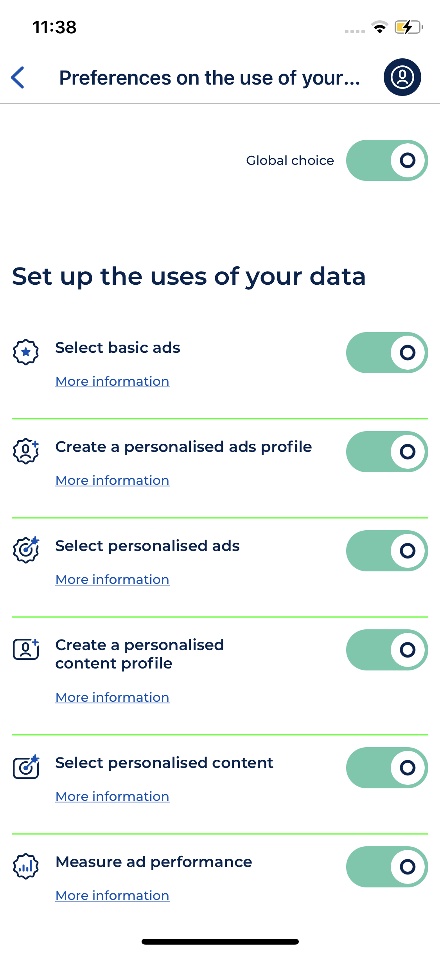Tap the personalised ads profile badge icon
Viewport: 440px width, 954px height.
tap(26, 451)
